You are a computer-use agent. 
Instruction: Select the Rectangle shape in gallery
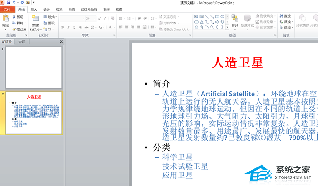coord(217,17)
